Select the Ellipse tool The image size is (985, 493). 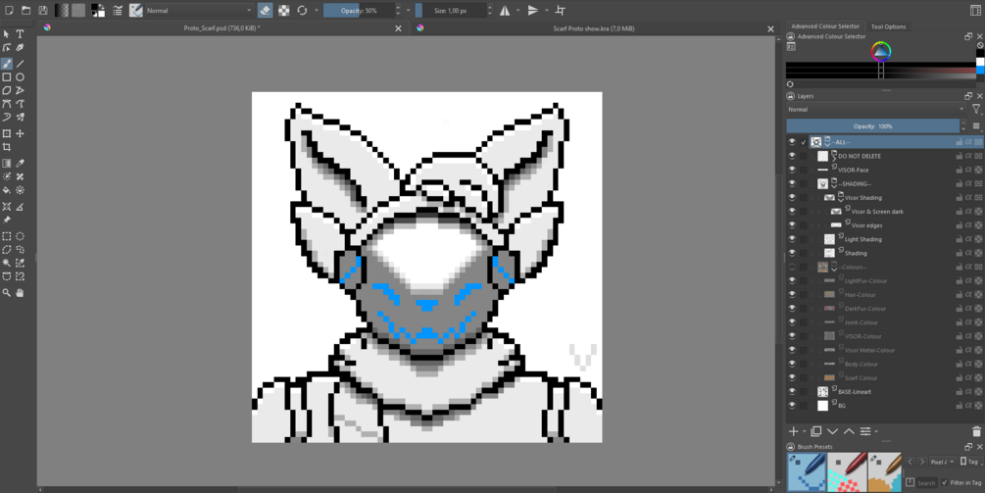pos(21,77)
